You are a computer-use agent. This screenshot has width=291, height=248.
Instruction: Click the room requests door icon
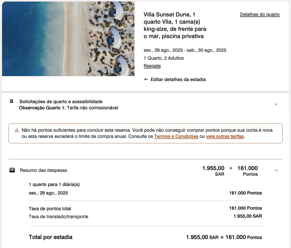point(12,101)
